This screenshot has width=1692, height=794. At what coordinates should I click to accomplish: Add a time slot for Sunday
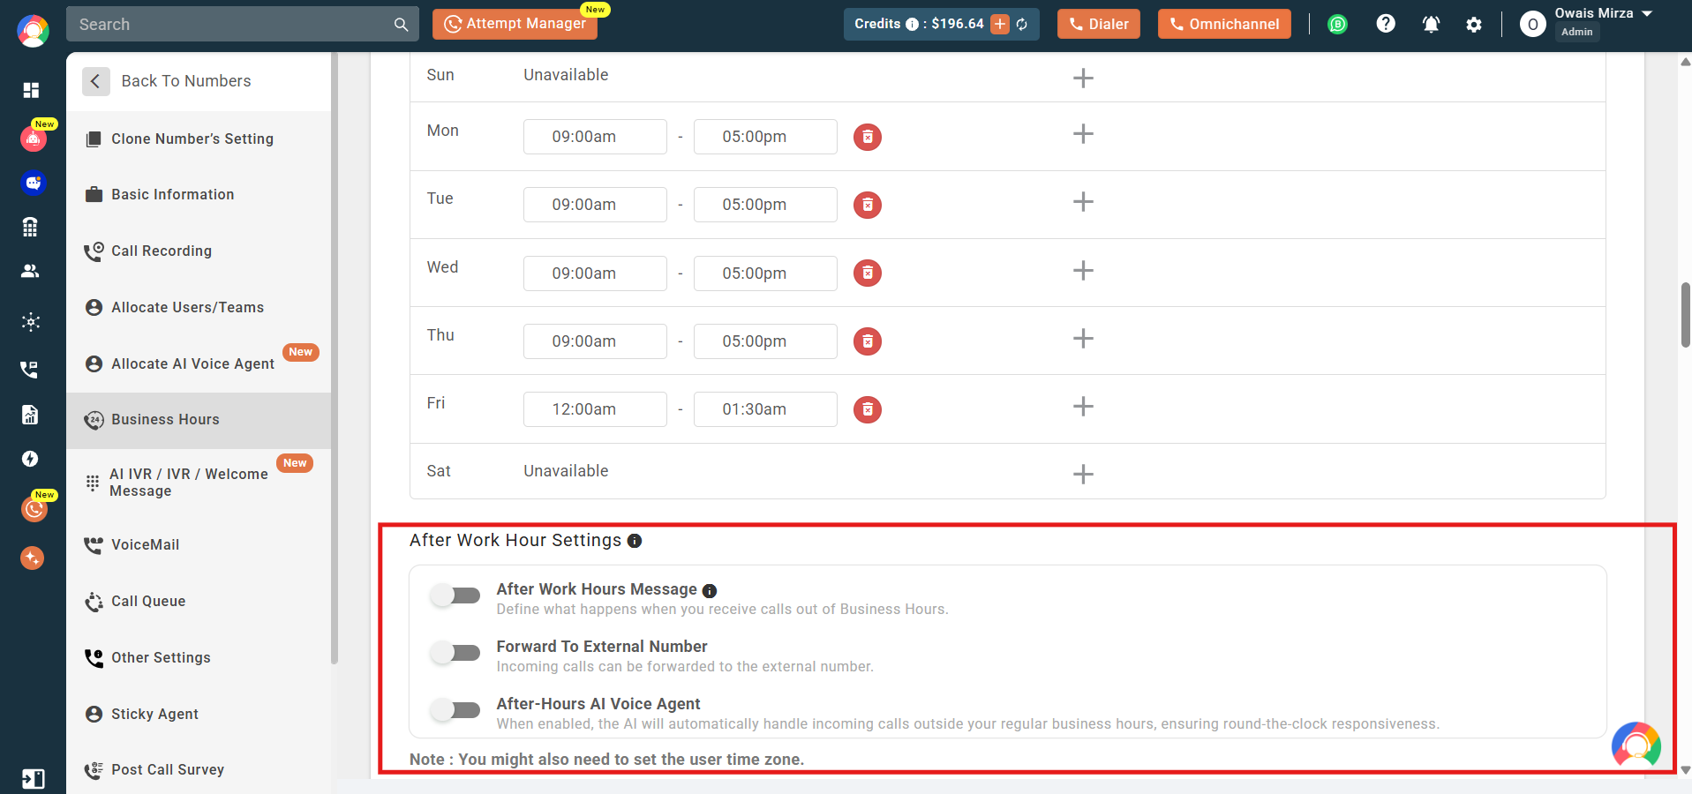1083,78
